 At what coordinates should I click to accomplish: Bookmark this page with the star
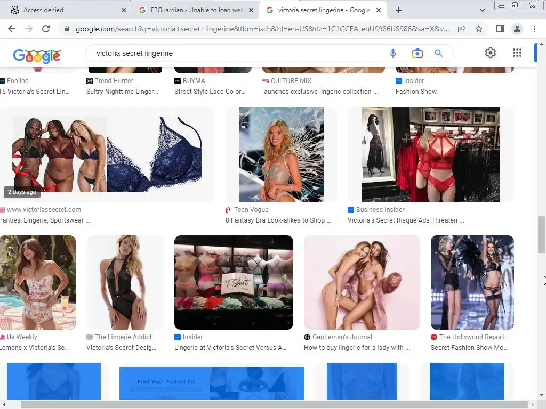tap(479, 29)
